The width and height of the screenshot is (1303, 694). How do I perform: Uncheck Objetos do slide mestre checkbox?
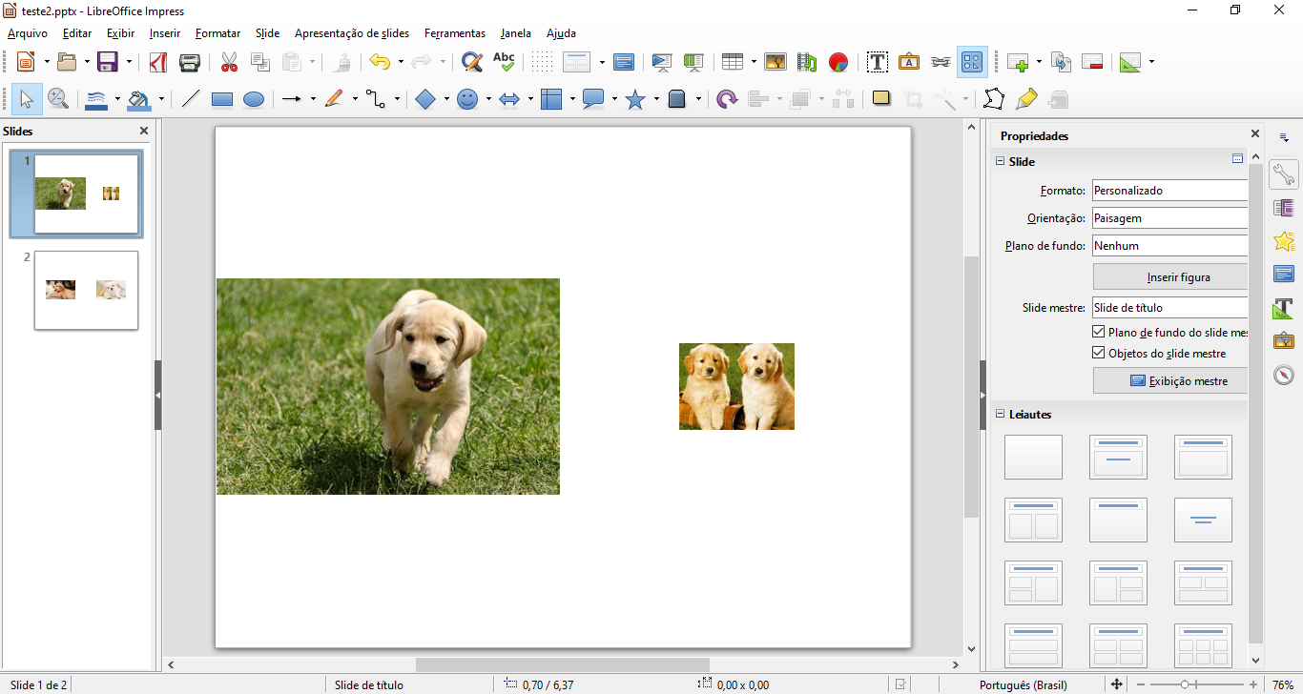1098,353
